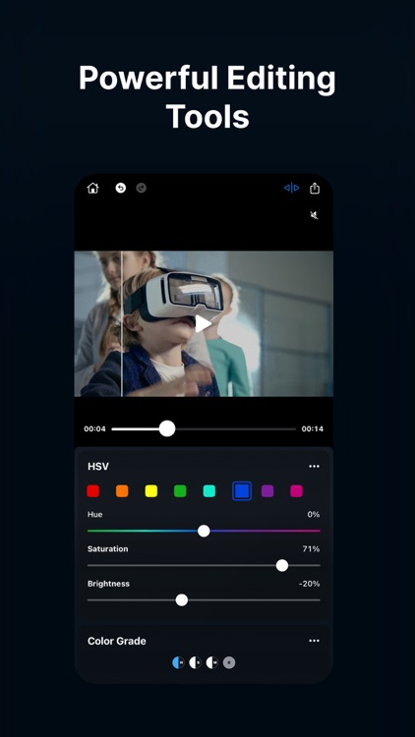Click the Saturation slider handle
The height and width of the screenshot is (737, 415).
282,565
